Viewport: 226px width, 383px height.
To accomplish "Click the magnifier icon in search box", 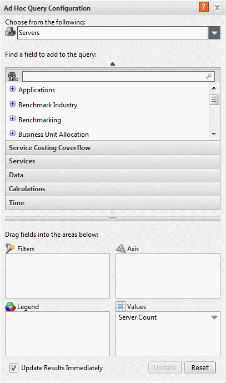I will 209,76.
